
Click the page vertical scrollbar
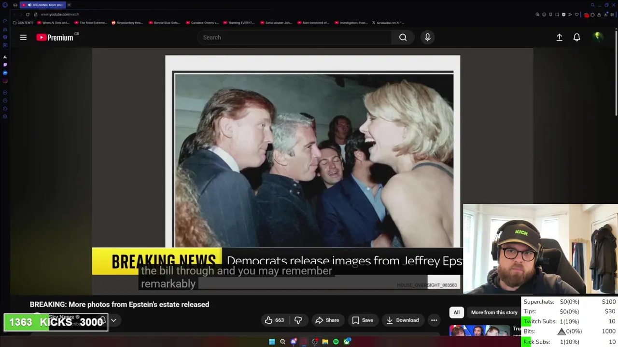(x=616, y=72)
